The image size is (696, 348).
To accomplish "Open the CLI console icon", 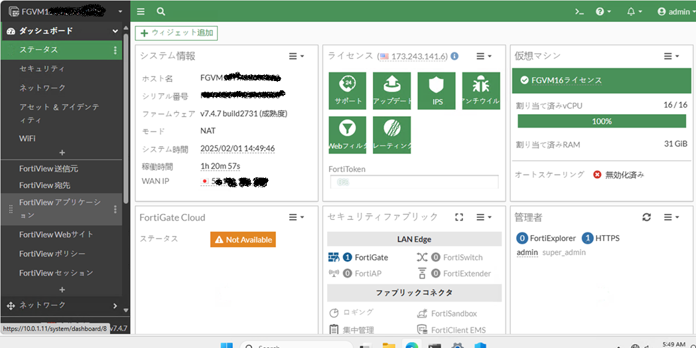I will point(579,11).
